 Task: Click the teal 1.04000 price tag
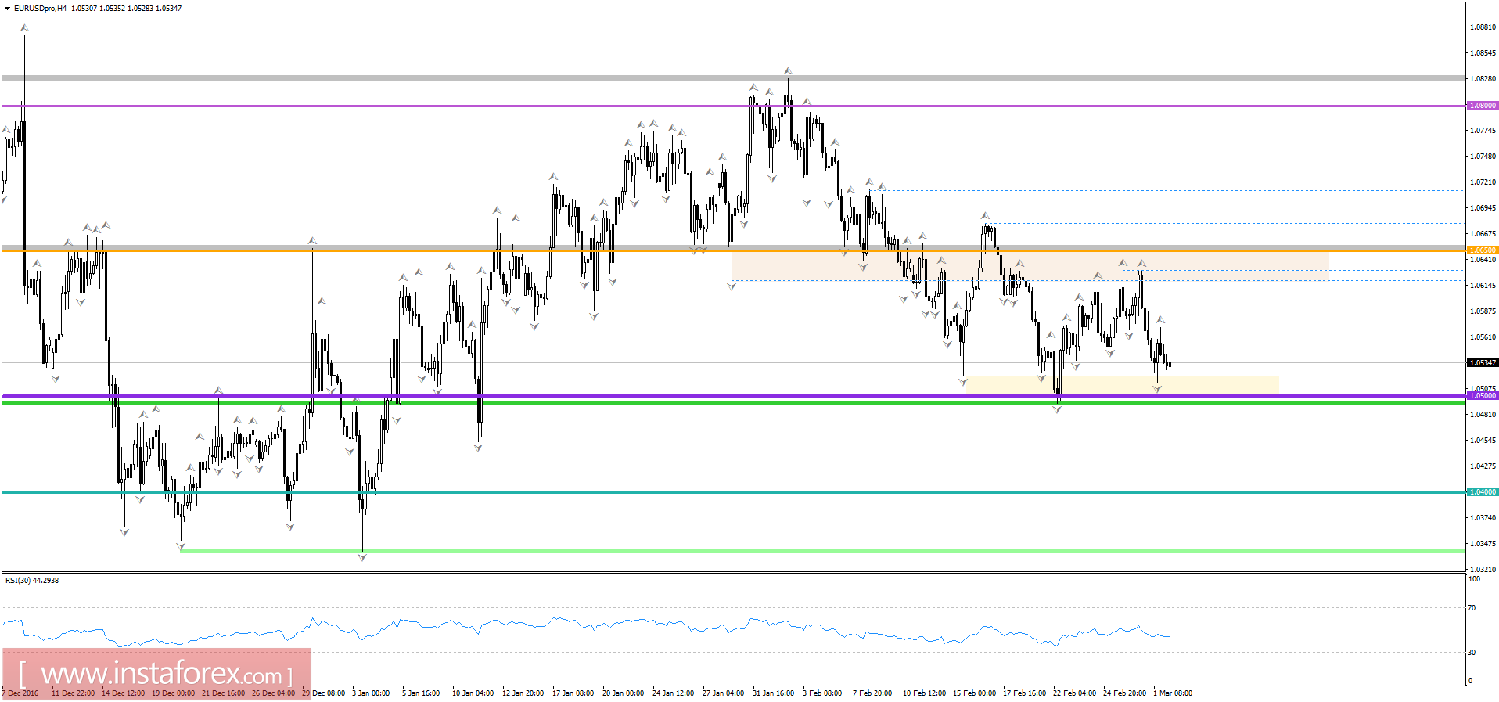(x=1483, y=492)
